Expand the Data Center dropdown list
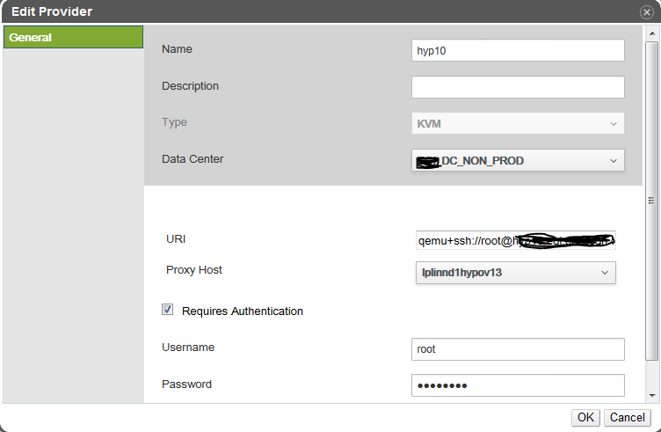Screen dimensions: 661x432 tap(517, 160)
